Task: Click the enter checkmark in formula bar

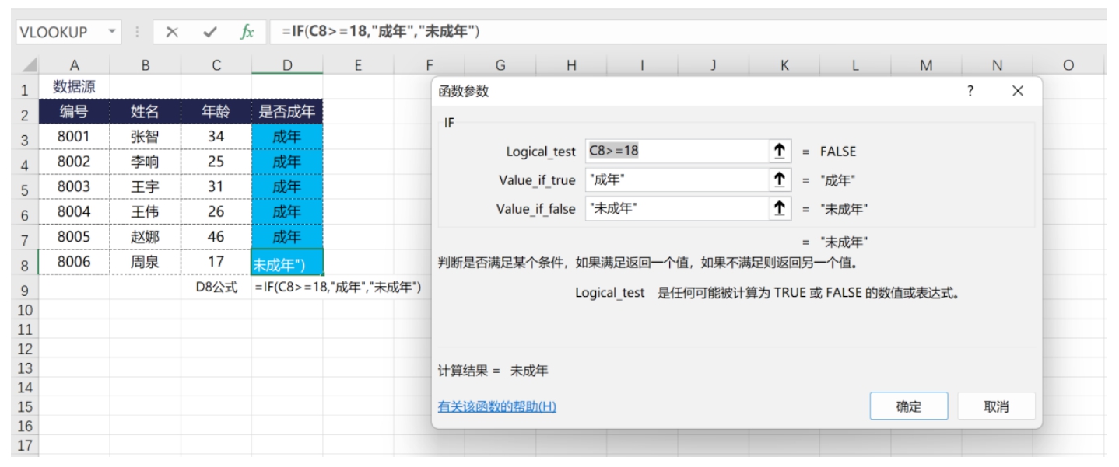Action: [x=209, y=32]
